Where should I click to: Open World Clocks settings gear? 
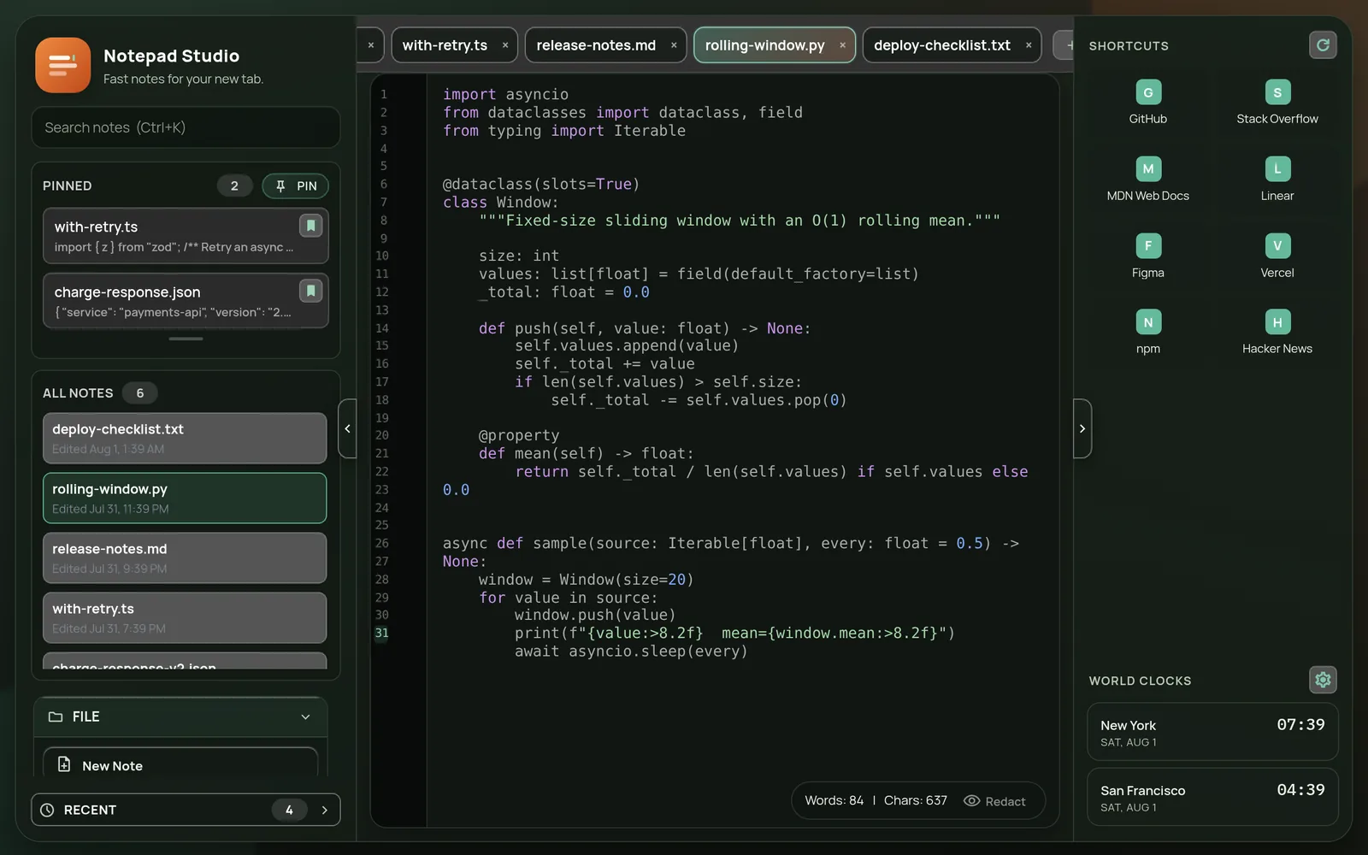(x=1323, y=680)
